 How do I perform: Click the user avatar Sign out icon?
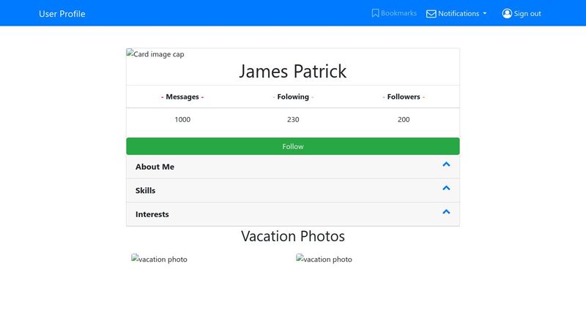[507, 14]
